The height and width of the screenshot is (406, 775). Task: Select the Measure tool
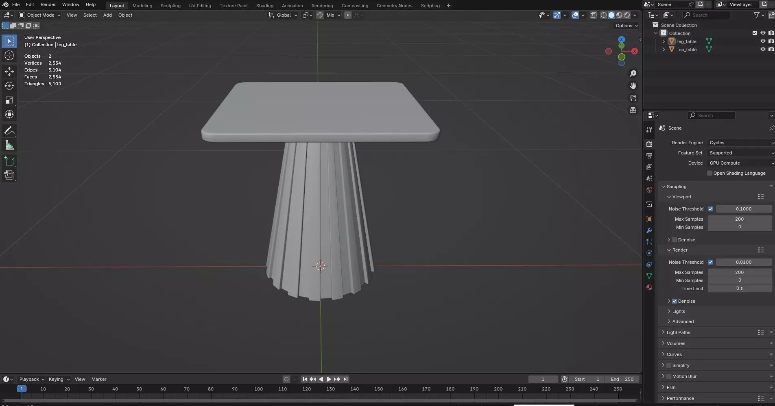[x=9, y=145]
